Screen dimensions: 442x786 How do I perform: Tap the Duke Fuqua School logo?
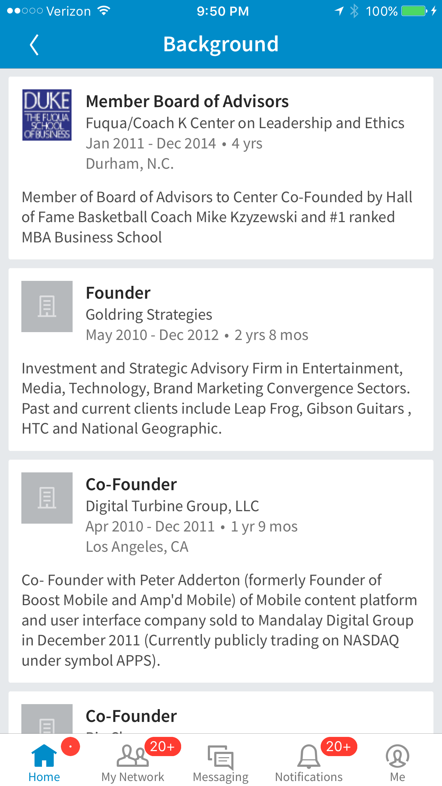tap(47, 115)
